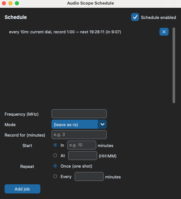Toggle the Schedule enabled checkbox
This screenshot has width=181, height=199.
[135, 17]
